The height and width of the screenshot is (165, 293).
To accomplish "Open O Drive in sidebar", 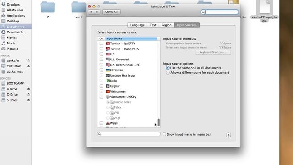I will click(12, 95).
